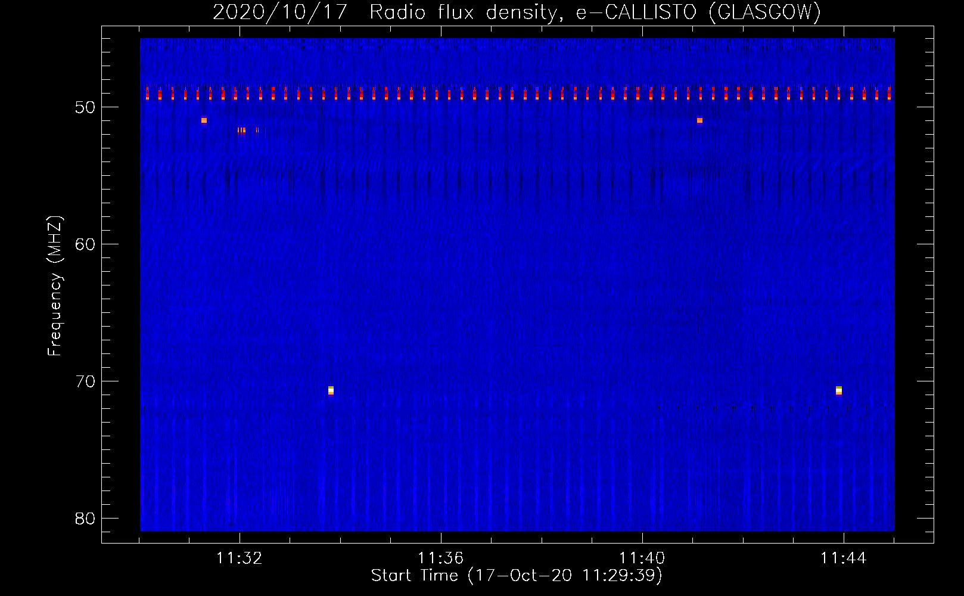Click the bright burst near 70 MHz before 11:44

coord(839,390)
